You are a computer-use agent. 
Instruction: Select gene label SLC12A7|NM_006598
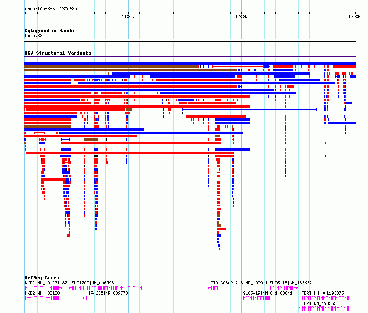point(93,283)
